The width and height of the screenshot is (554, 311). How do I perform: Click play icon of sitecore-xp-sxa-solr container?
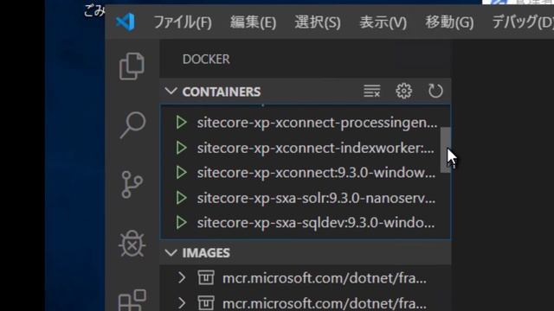[181, 198]
